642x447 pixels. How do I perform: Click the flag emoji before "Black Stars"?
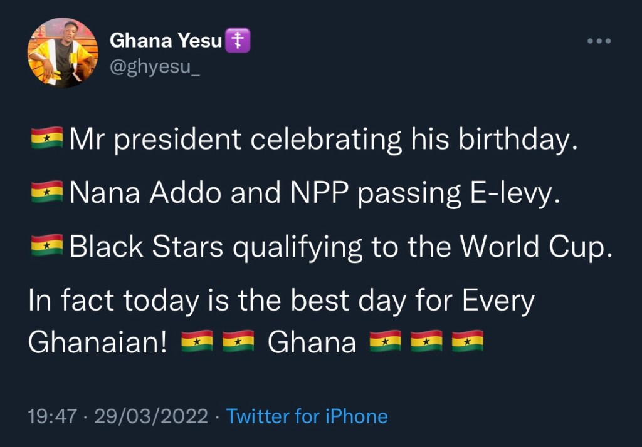tap(46, 247)
